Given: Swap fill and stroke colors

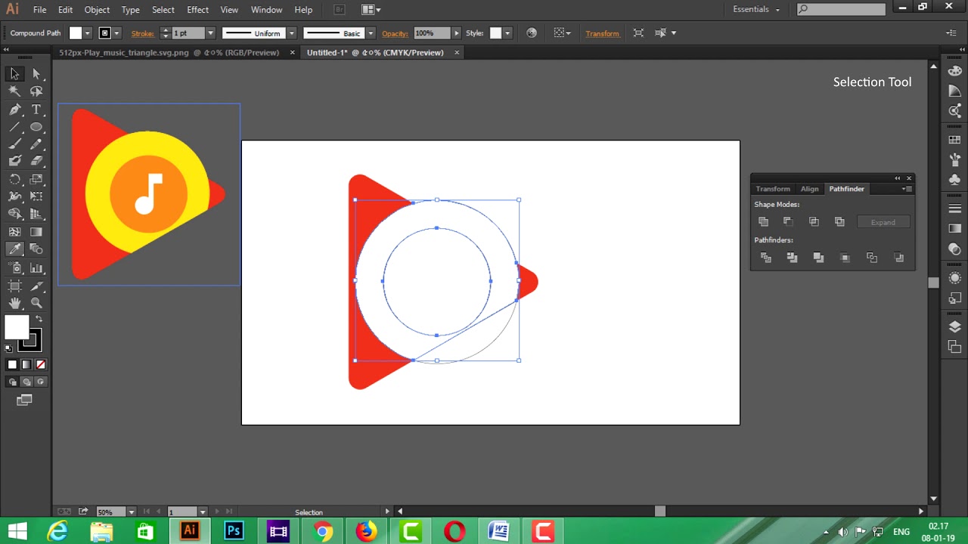Looking at the screenshot, I should (x=38, y=320).
